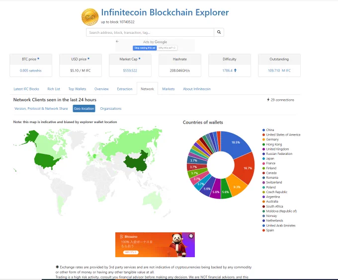Click the Bitcasino banner ad

coord(155,245)
